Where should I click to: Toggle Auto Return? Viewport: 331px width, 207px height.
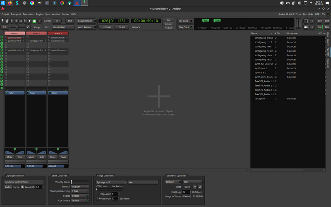(86, 27)
